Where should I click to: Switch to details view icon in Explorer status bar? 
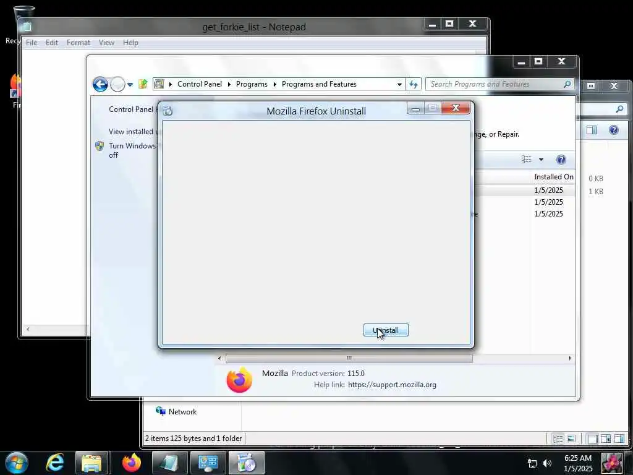tap(558, 439)
